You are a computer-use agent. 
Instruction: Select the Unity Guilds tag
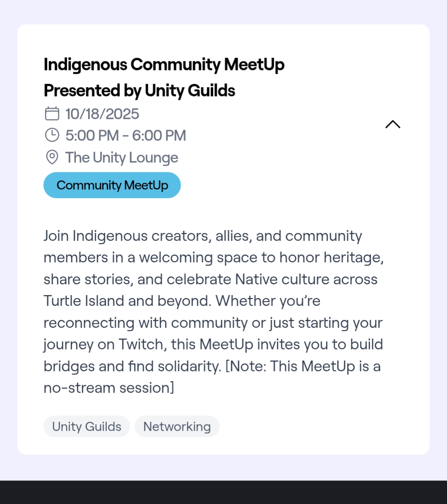(x=87, y=426)
